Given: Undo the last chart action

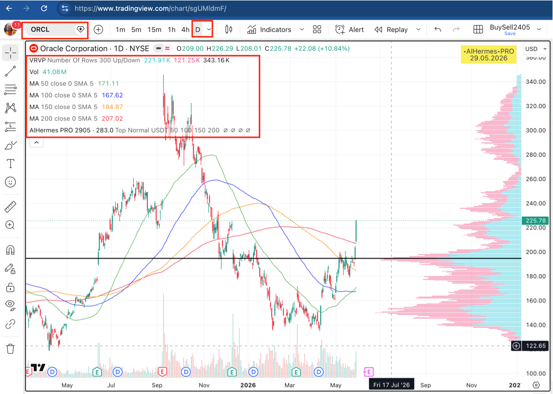Looking at the screenshot, I should pyautogui.click(x=438, y=30).
